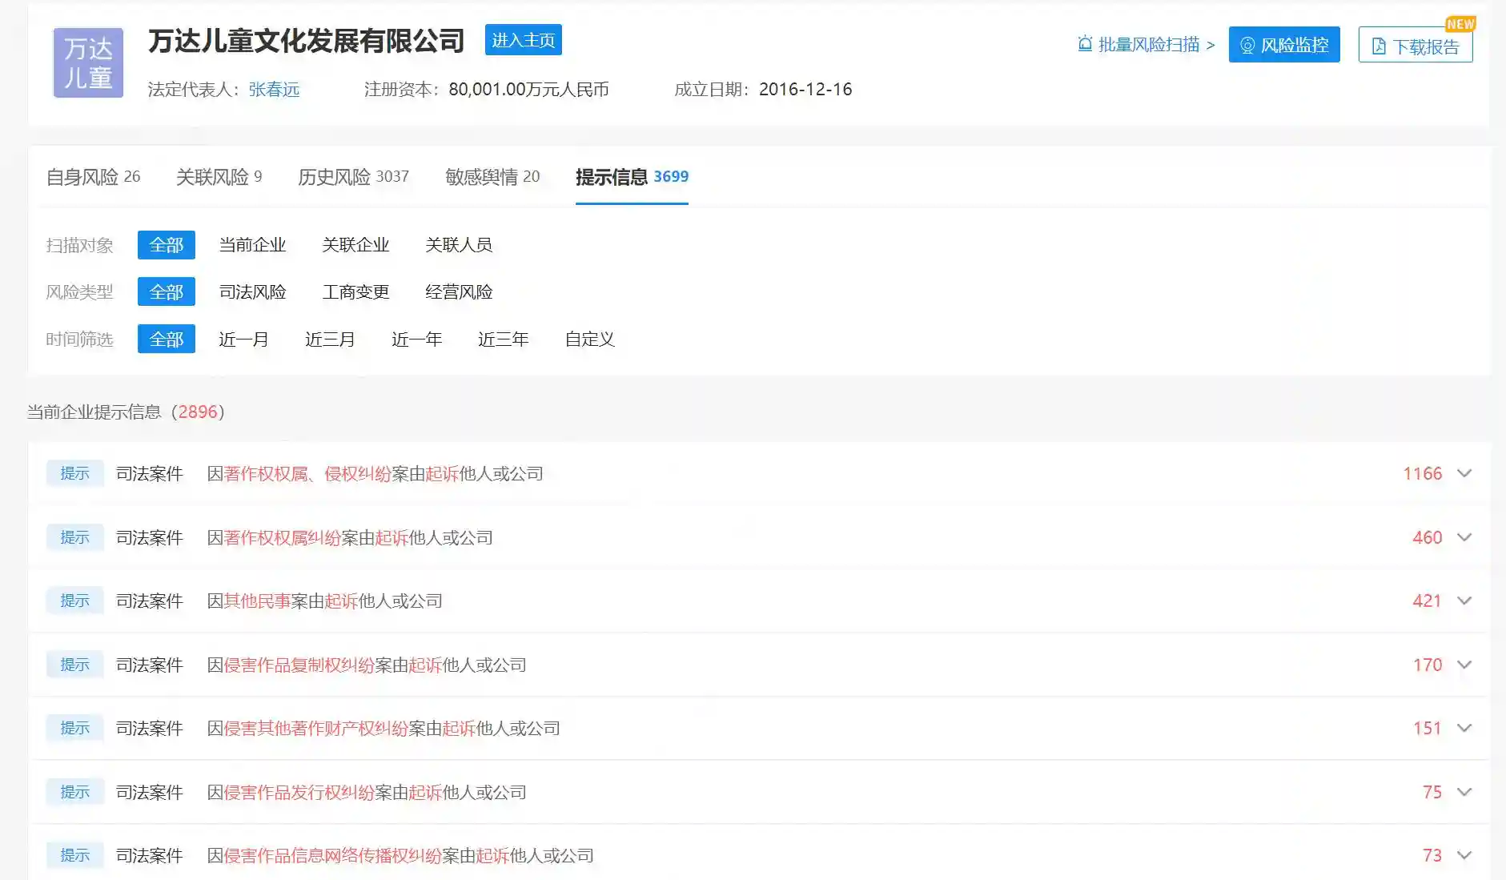Viewport: 1506px width, 880px height.
Task: Open company homepage via 进入主页 button
Action: point(523,40)
